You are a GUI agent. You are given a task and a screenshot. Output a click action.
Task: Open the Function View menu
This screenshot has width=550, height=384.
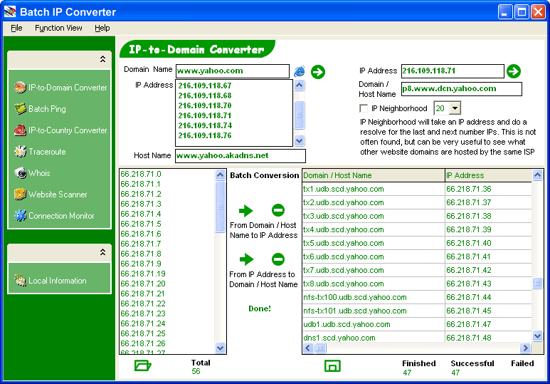click(58, 28)
